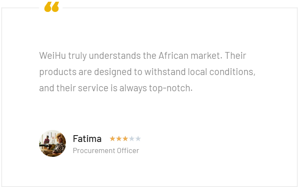Select the second gold rating star
This screenshot has height=188, width=299.
(x=119, y=139)
